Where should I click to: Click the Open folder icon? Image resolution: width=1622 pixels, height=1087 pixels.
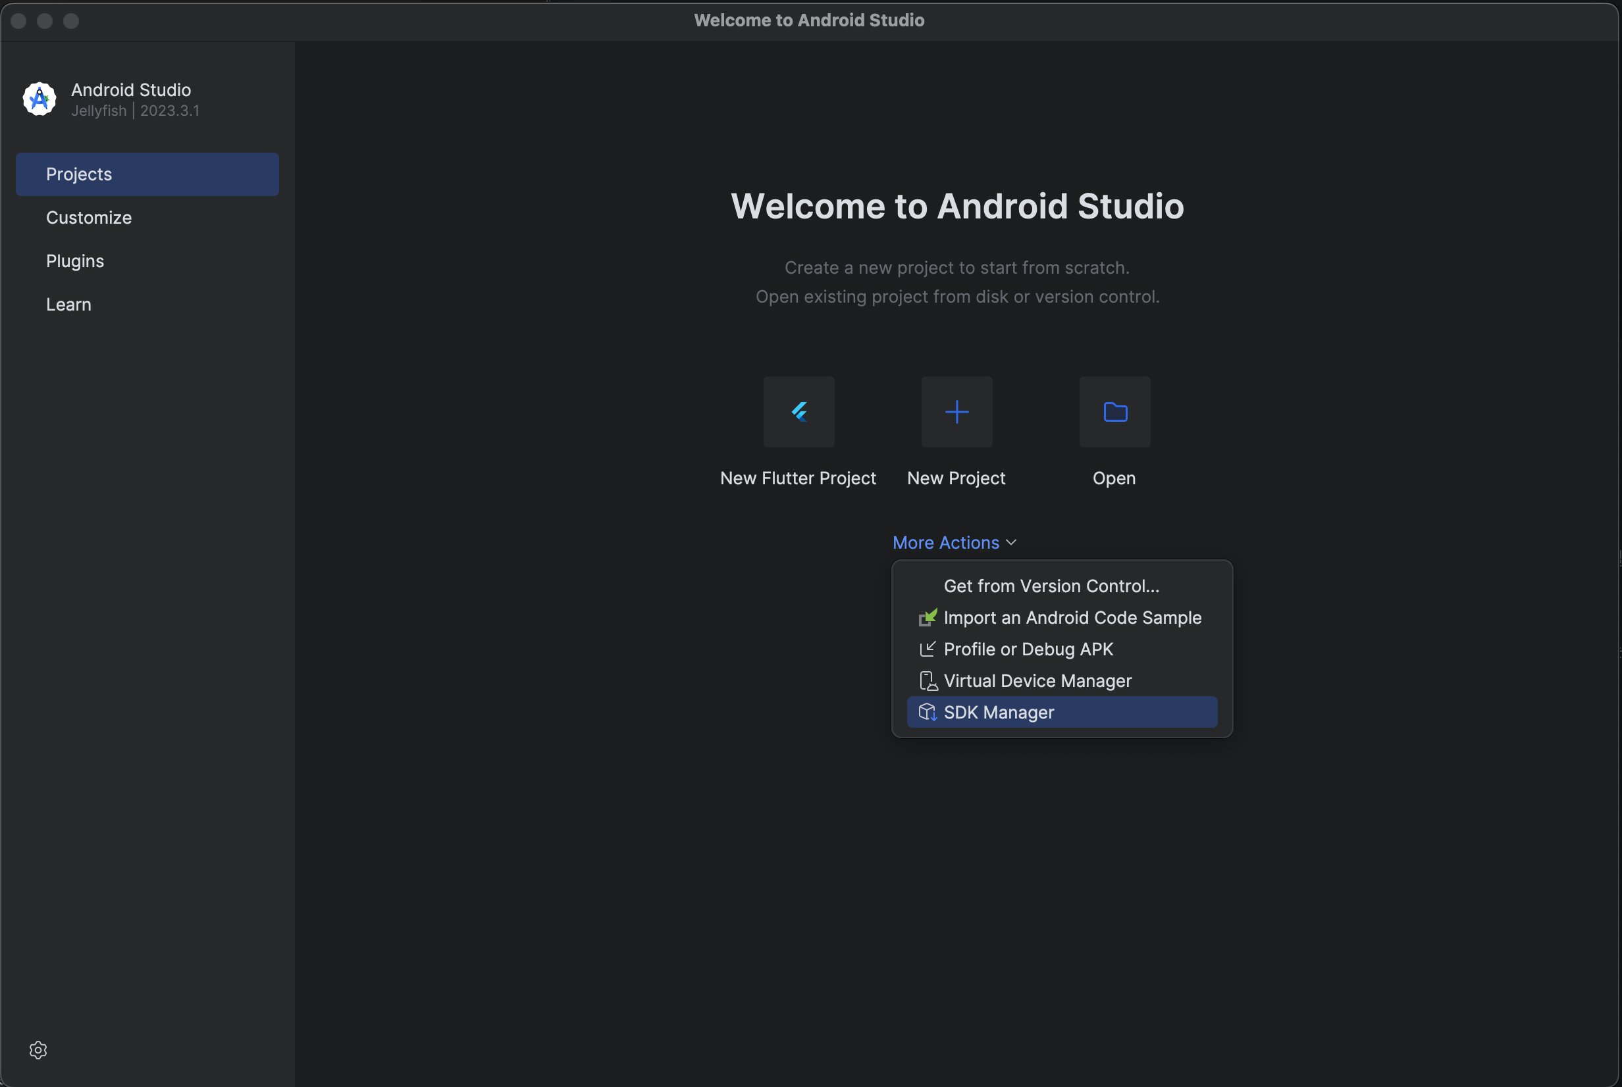(x=1115, y=412)
